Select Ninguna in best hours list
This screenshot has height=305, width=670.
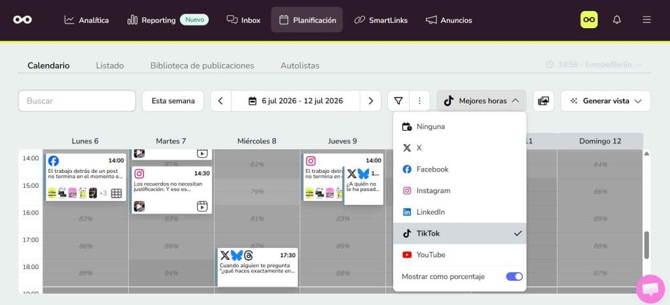[460, 126]
